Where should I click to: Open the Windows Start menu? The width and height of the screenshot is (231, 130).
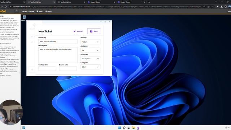119,127
